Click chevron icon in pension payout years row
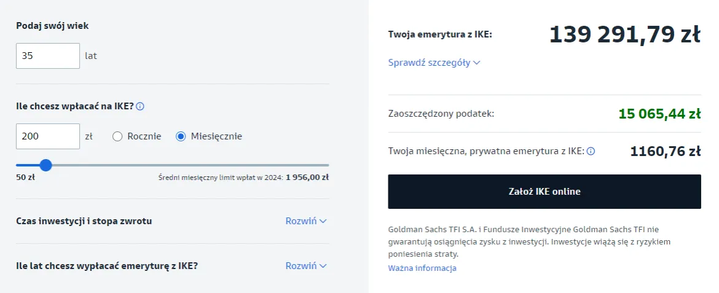This screenshot has height=293, width=719. pyautogui.click(x=323, y=266)
